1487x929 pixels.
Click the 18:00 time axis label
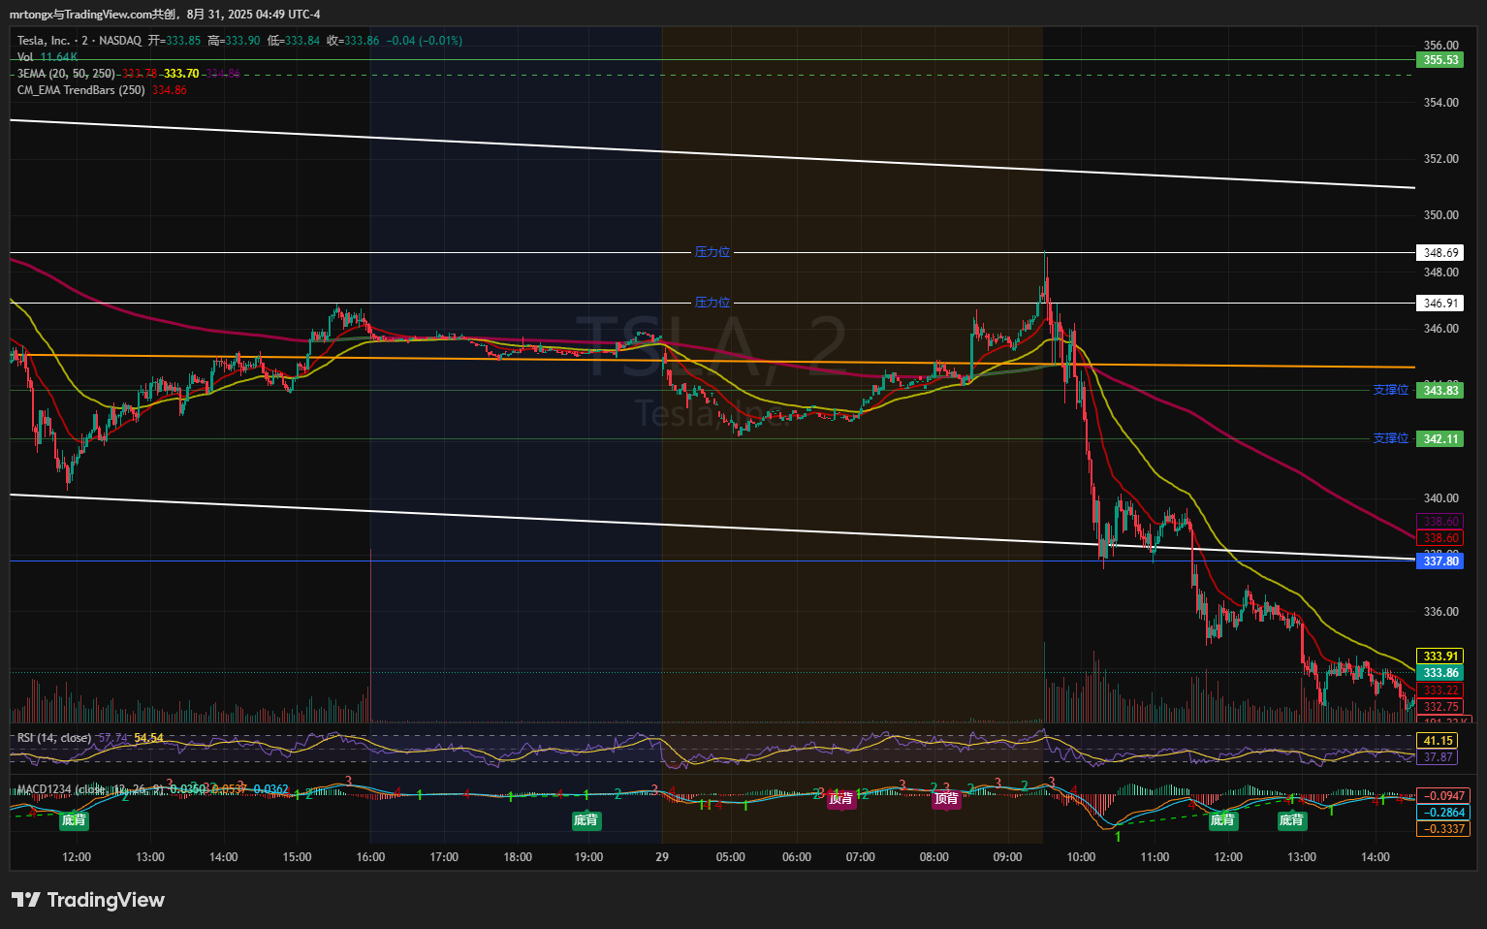518,857
